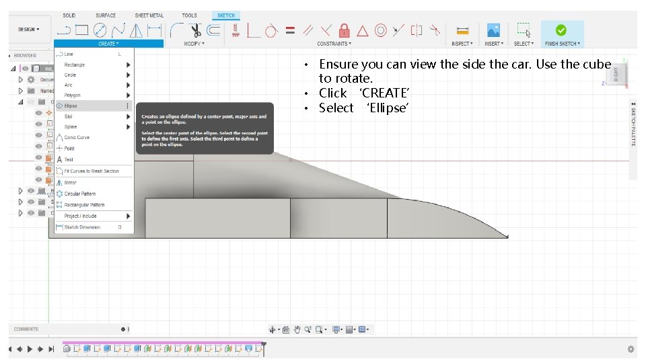Image resolution: width=646 pixels, height=363 pixels.
Task: Click the first feature in timeline
Action: click(67, 349)
